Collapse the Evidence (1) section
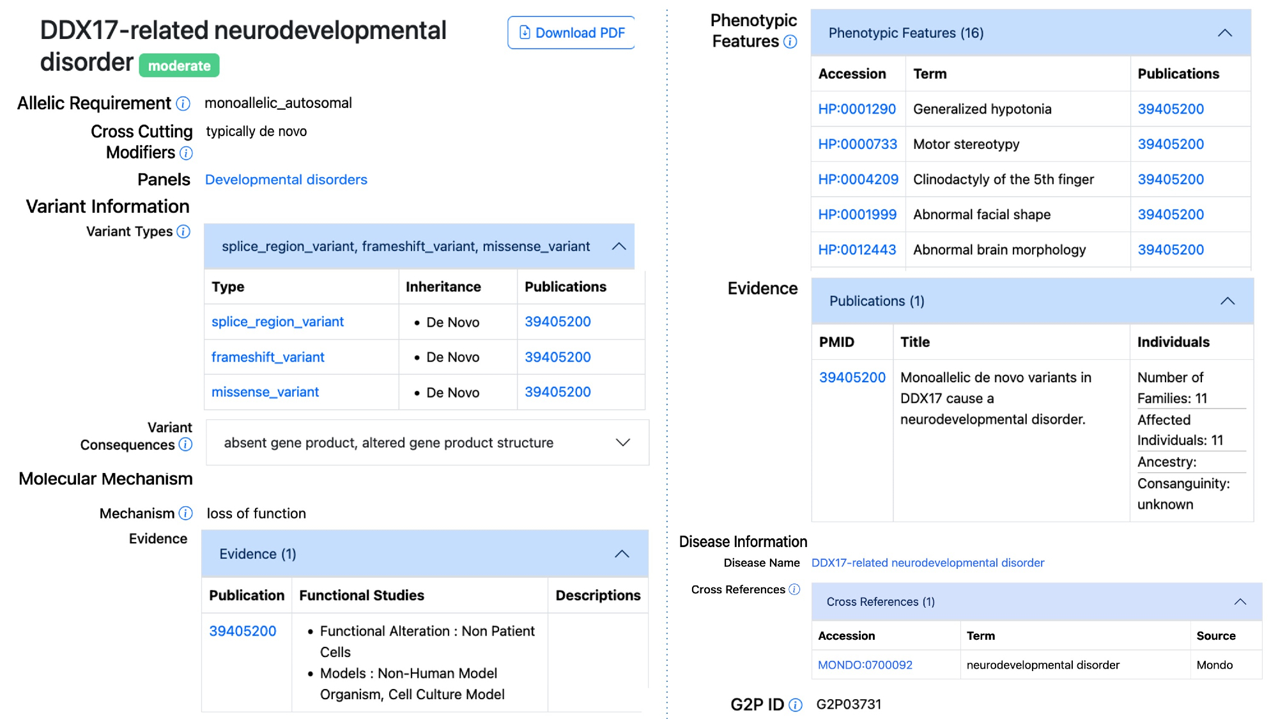Screen dimensions: 1278x719 [622, 554]
